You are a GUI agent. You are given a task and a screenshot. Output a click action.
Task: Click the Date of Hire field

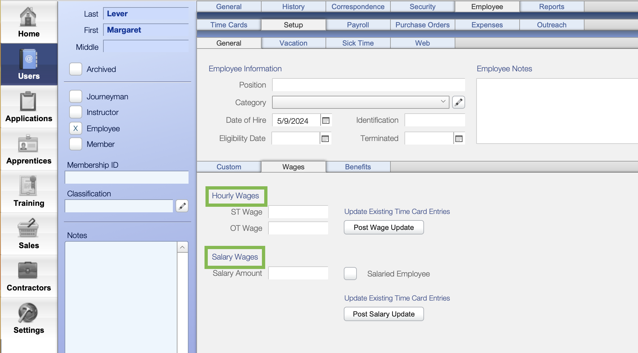click(296, 120)
